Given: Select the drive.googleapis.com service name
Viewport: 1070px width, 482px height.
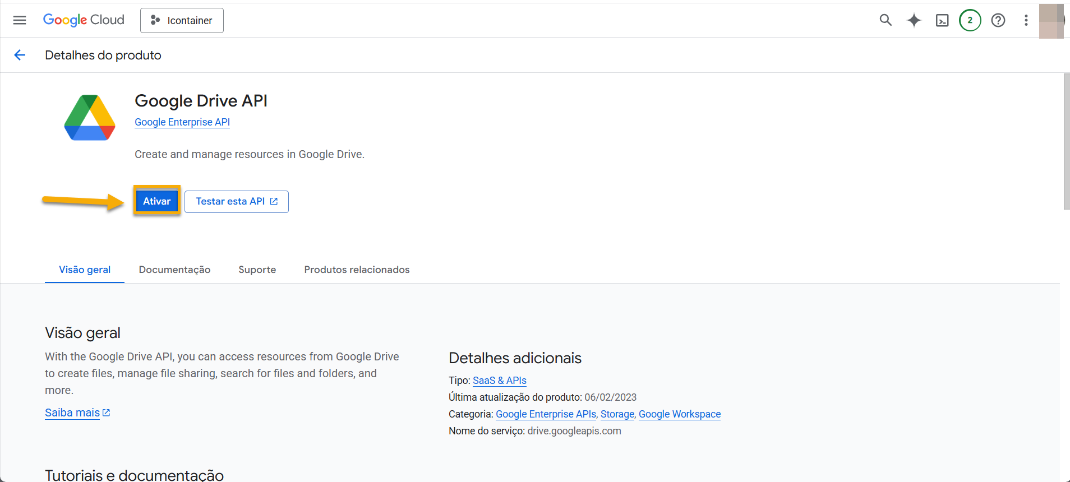Looking at the screenshot, I should tap(574, 431).
